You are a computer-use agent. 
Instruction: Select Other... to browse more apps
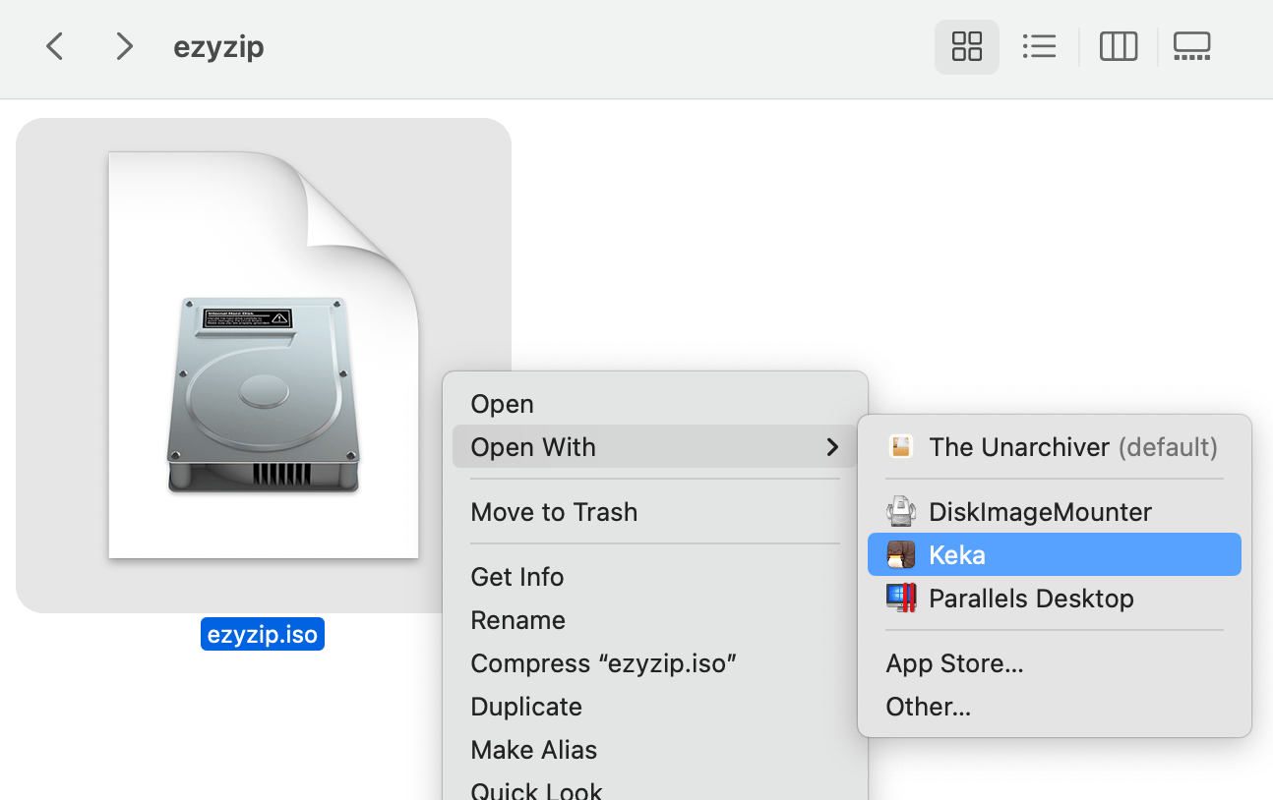928,707
